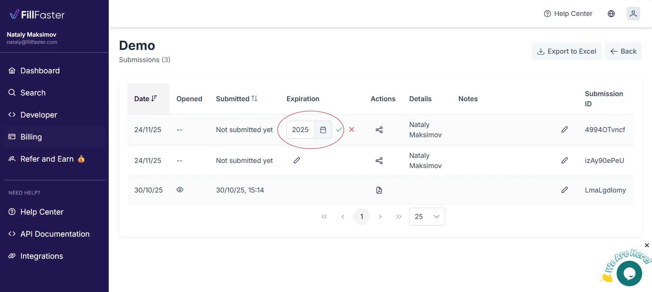
Task: Click the Export to Excel button
Action: (566, 51)
